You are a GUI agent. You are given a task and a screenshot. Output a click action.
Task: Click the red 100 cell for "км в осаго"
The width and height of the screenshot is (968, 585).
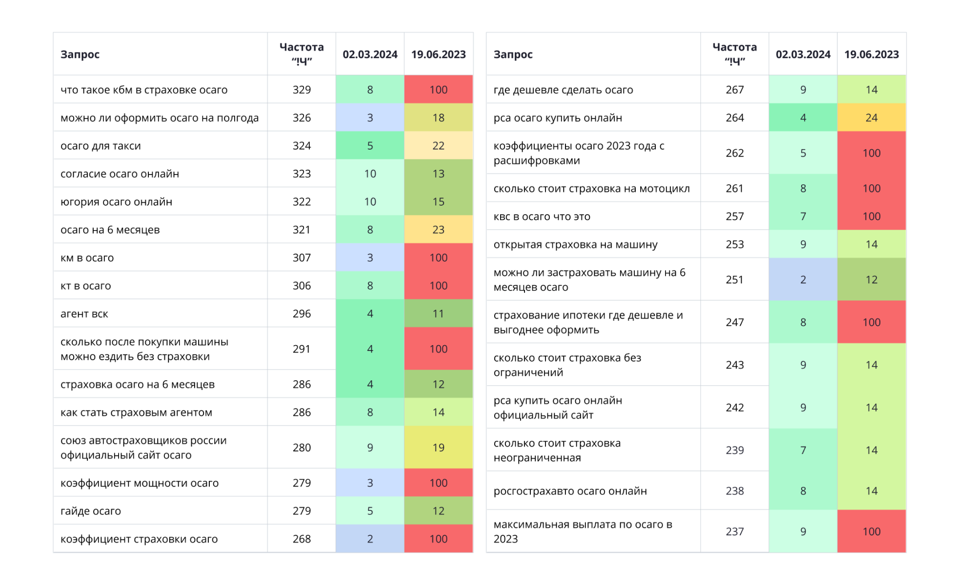pyautogui.click(x=438, y=258)
